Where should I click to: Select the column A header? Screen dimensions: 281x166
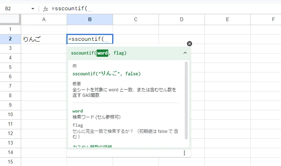[44, 19]
